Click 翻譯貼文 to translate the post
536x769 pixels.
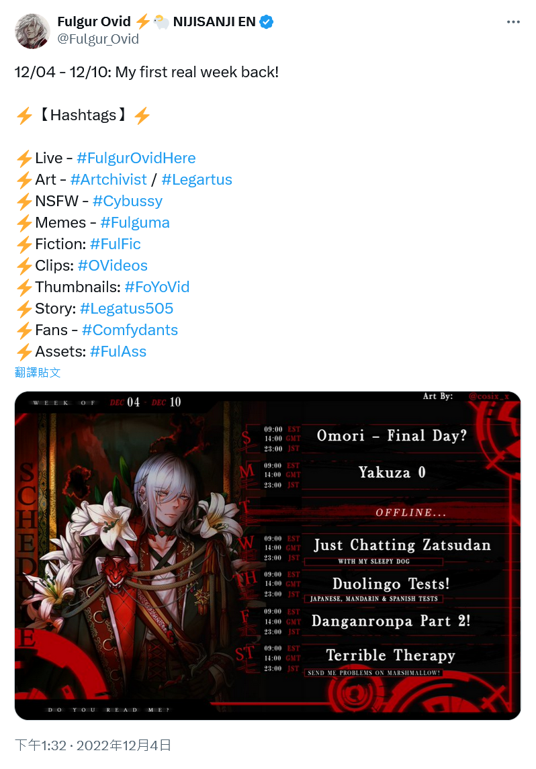click(38, 373)
